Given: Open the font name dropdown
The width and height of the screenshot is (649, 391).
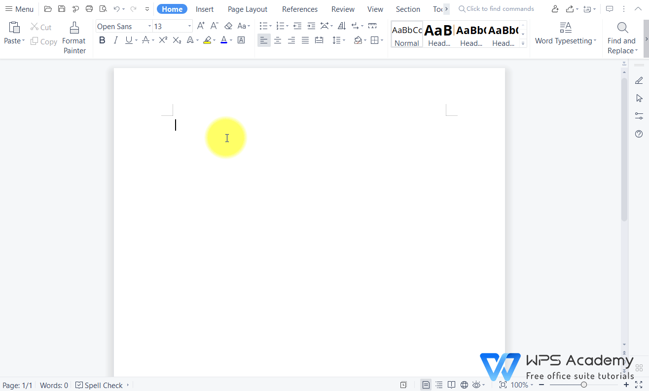Looking at the screenshot, I should [149, 26].
